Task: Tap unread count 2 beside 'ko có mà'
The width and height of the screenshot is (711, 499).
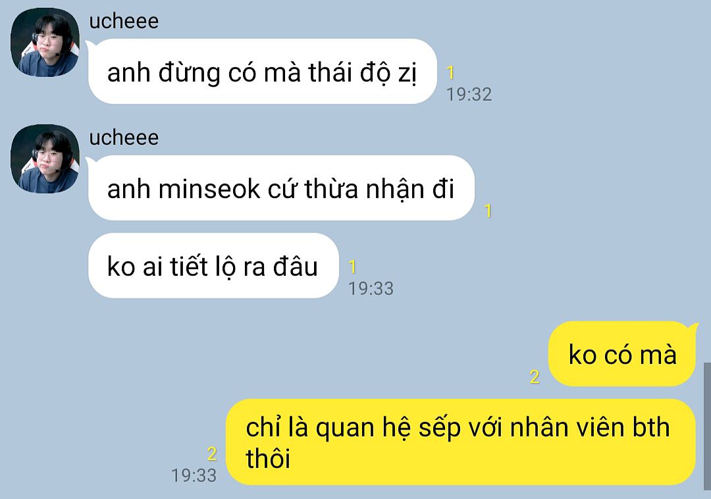Action: pyautogui.click(x=535, y=377)
